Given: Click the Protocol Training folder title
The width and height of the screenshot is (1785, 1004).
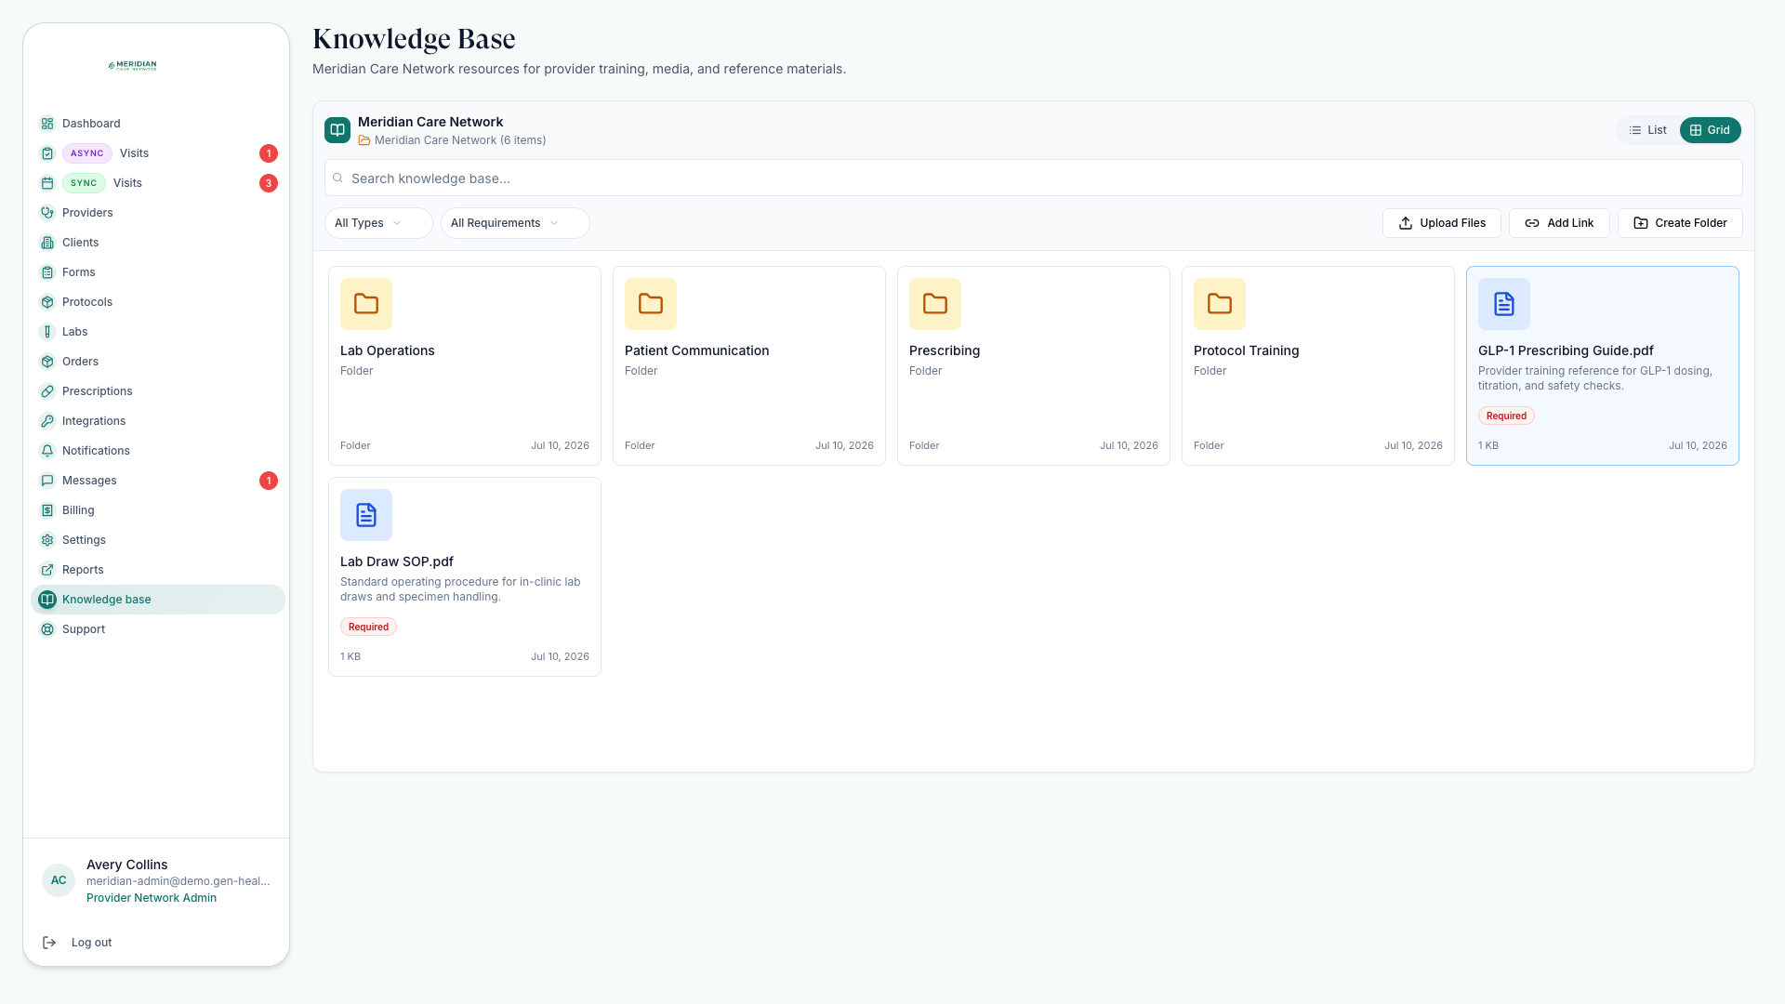Looking at the screenshot, I should pyautogui.click(x=1246, y=350).
